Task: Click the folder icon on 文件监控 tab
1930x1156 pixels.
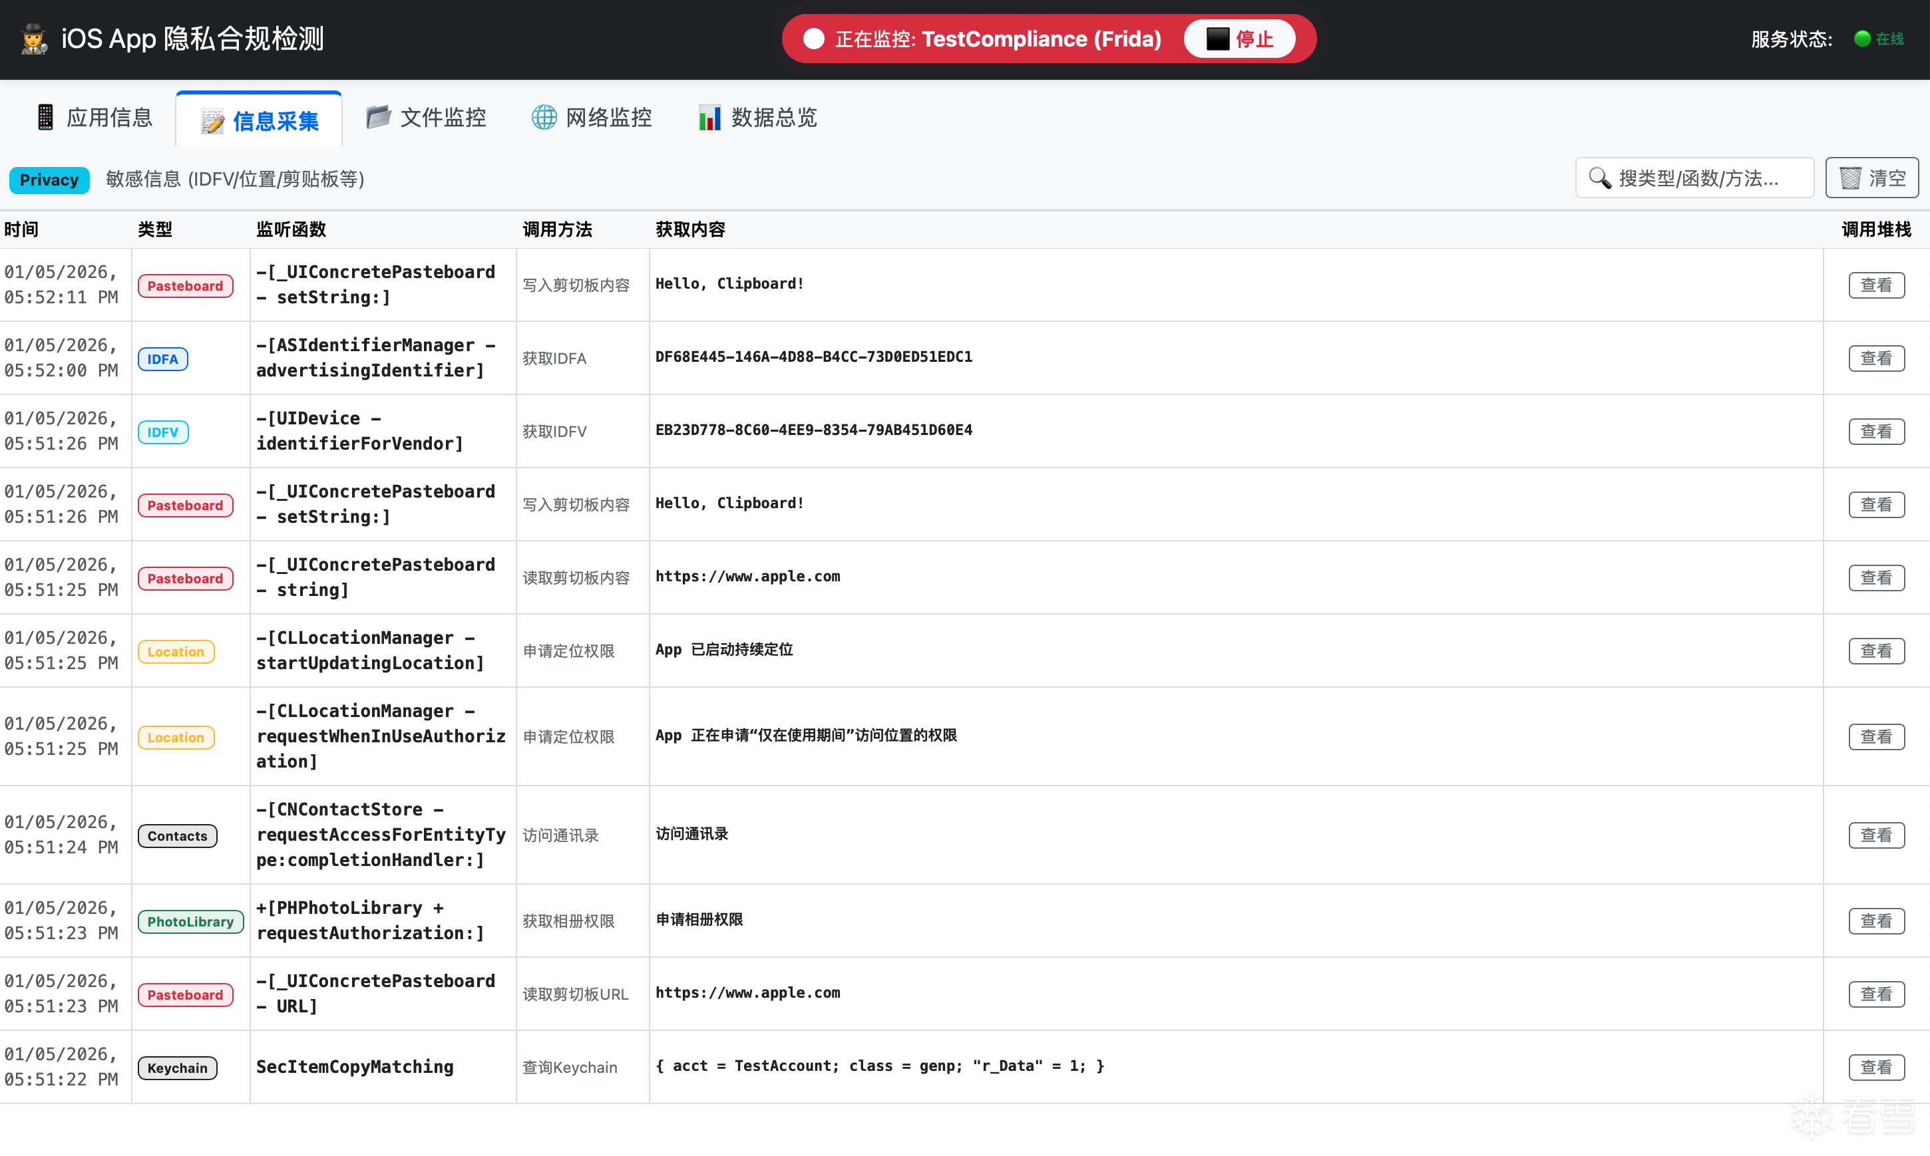Action: (379, 118)
